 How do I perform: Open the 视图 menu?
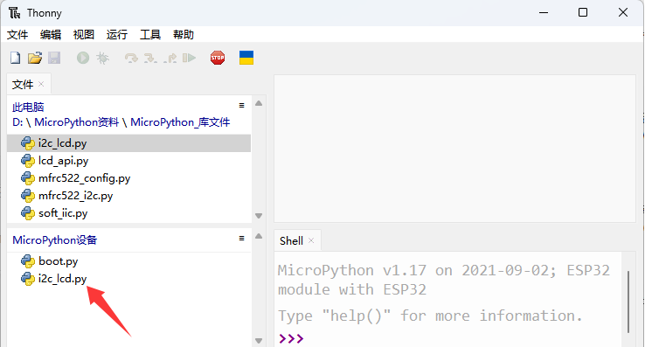(84, 35)
